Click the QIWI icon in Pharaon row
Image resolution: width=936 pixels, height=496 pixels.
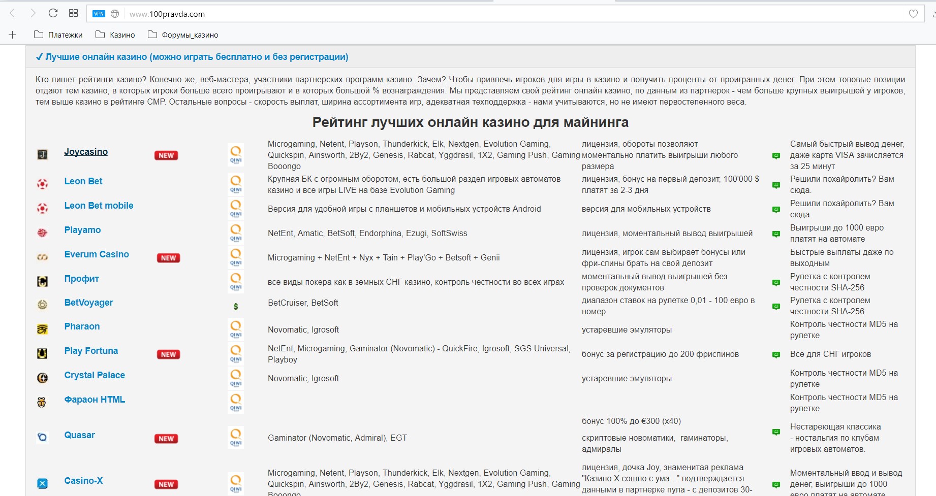(236, 329)
